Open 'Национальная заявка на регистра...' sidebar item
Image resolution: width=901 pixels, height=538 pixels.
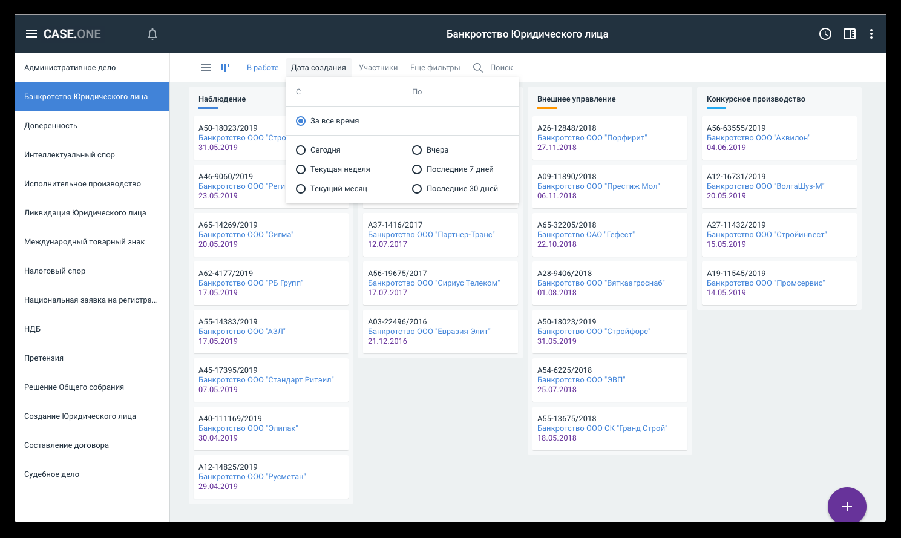coord(92,300)
